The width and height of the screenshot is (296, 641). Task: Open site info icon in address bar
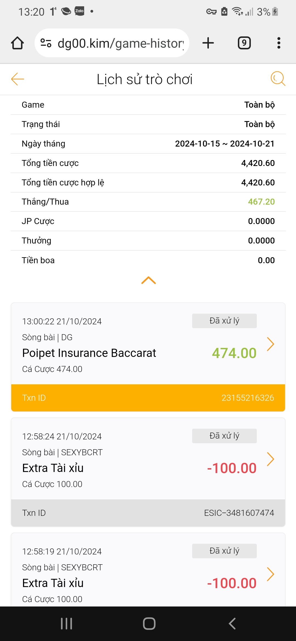46,43
